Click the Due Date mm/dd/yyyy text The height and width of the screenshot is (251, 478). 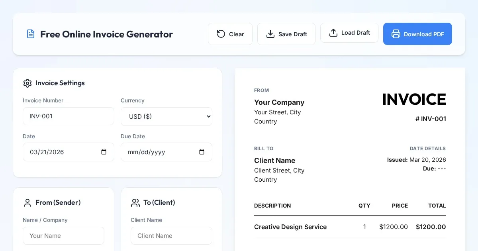[147, 152]
